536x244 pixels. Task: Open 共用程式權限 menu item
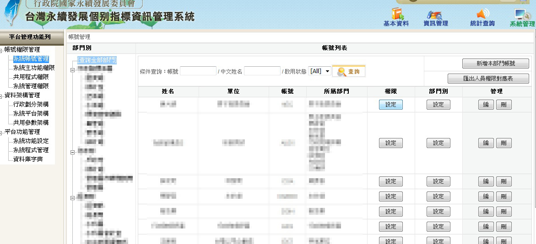pos(31,77)
